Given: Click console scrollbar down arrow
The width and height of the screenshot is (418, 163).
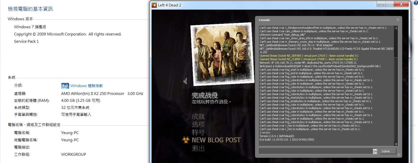Looking at the screenshot, I should (396, 144).
